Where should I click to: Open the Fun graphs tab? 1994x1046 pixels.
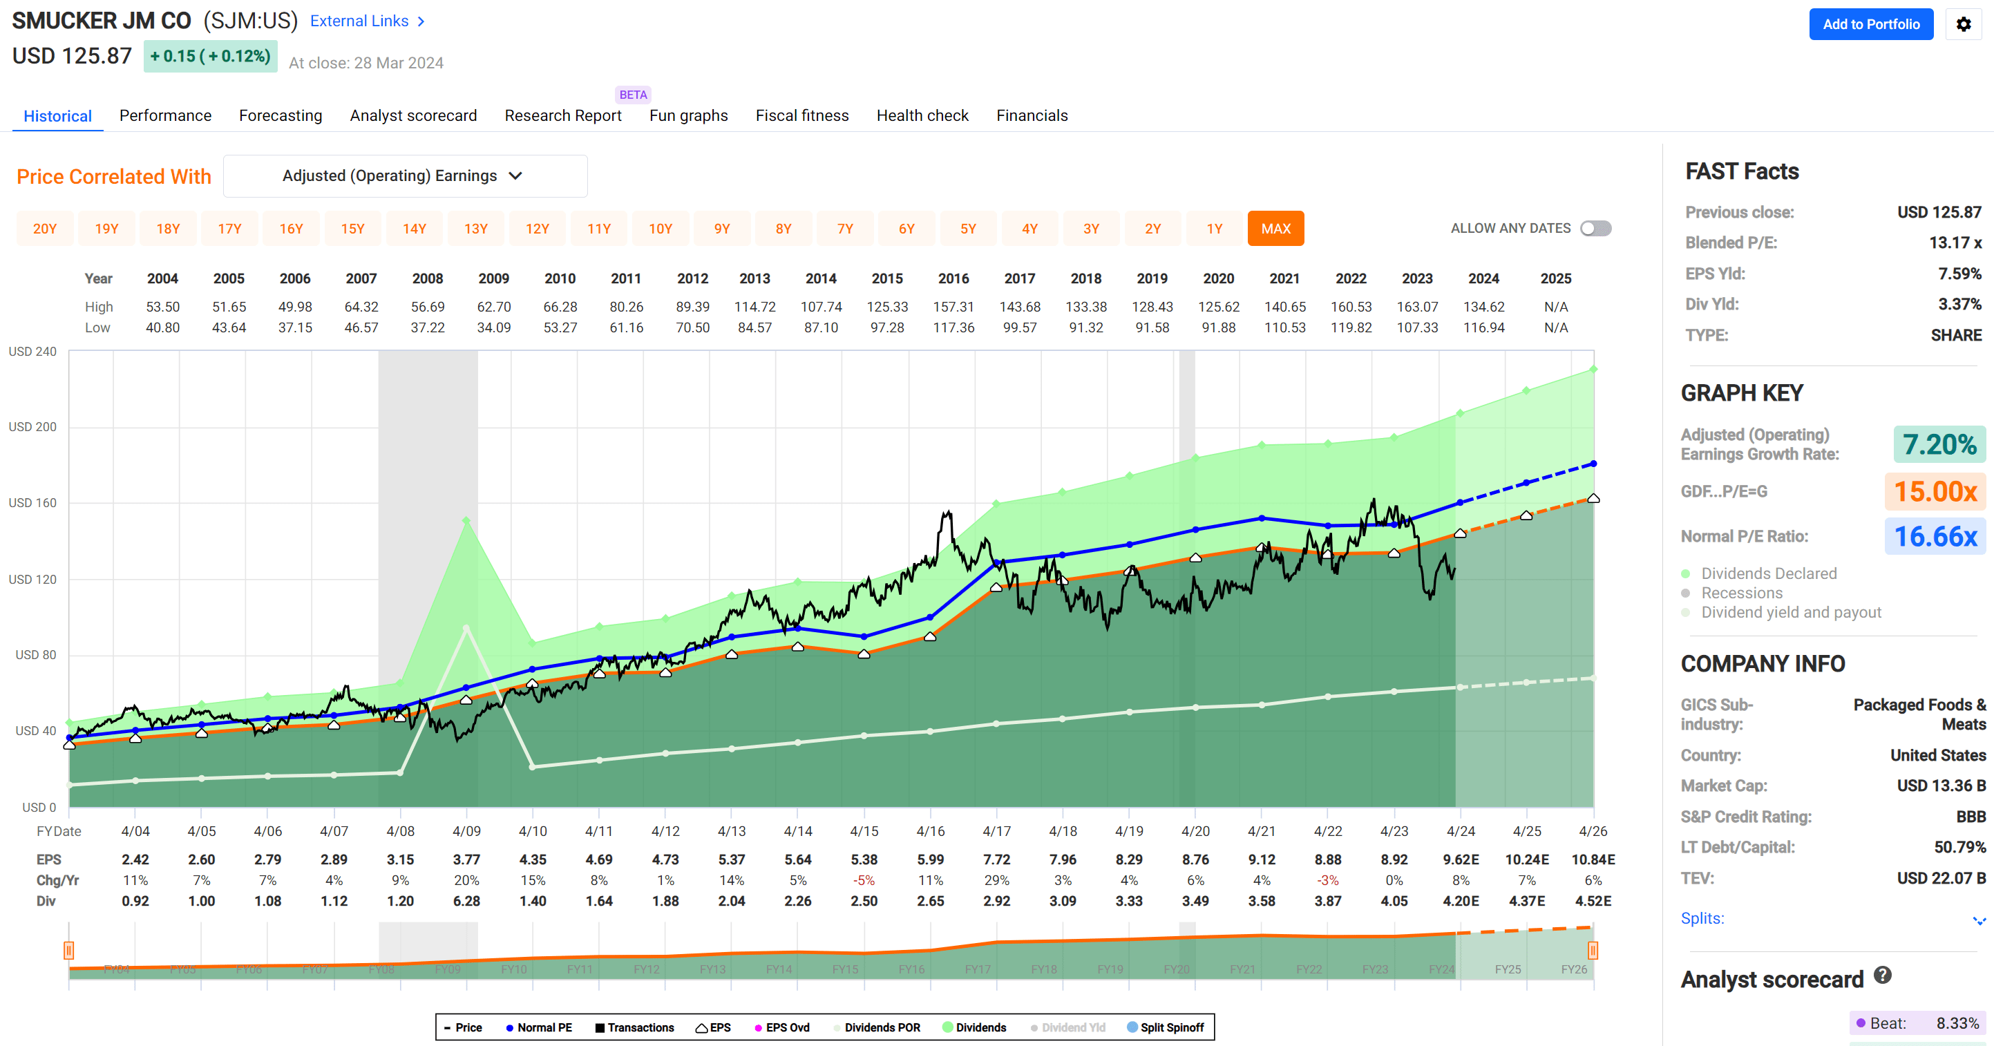[687, 115]
